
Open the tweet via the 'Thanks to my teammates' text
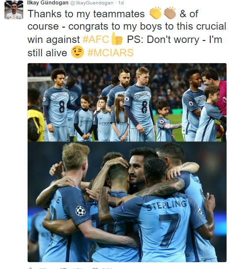point(86,14)
